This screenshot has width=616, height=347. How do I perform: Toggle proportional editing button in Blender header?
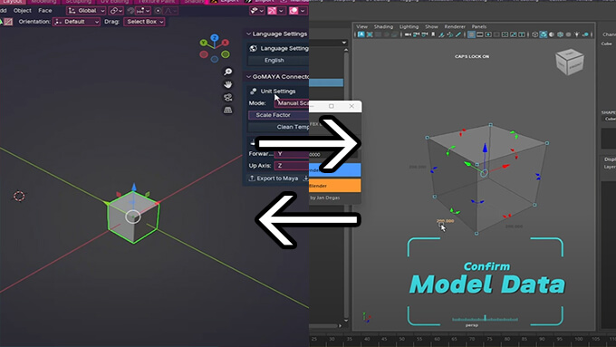coord(158,11)
